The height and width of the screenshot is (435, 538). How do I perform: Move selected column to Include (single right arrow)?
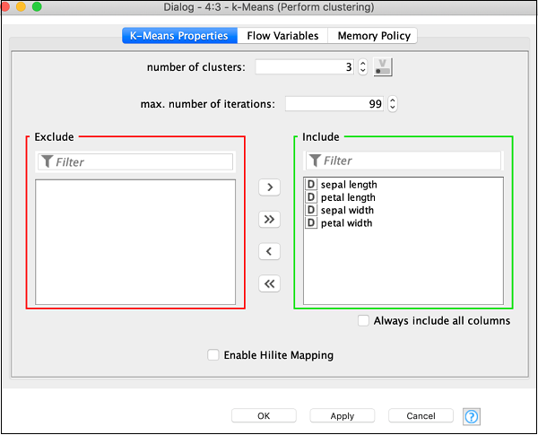[268, 187]
